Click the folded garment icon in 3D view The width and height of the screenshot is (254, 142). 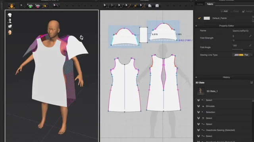click(x=10, y=26)
